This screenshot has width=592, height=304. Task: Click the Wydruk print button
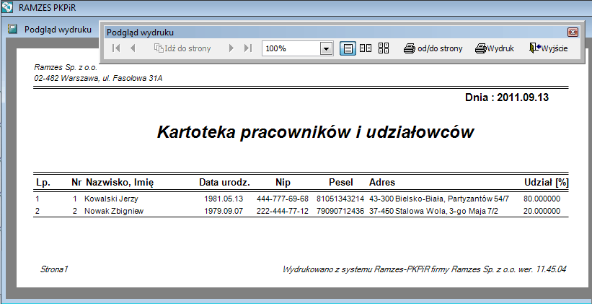(495, 48)
